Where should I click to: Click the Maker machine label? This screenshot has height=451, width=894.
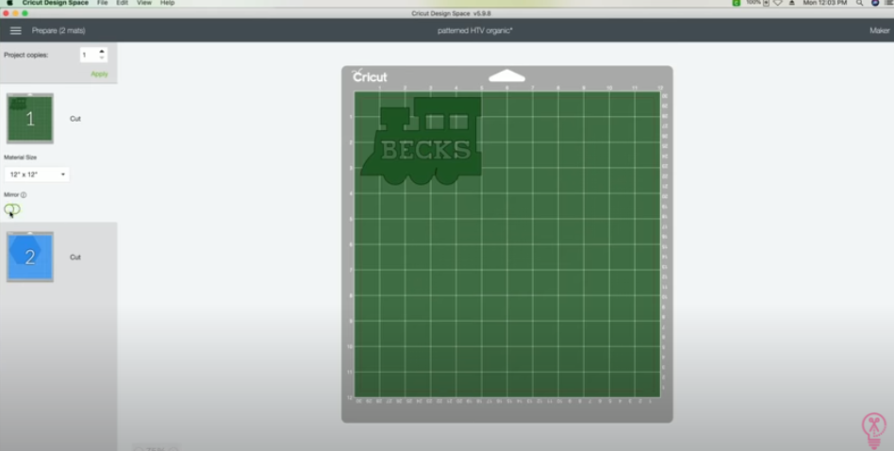(879, 31)
